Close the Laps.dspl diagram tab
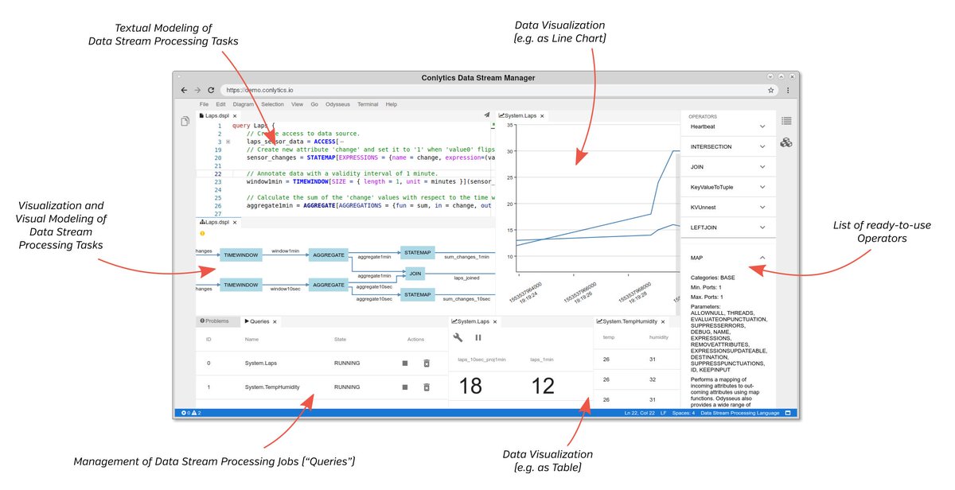This screenshot has height=490, width=955. click(235, 223)
